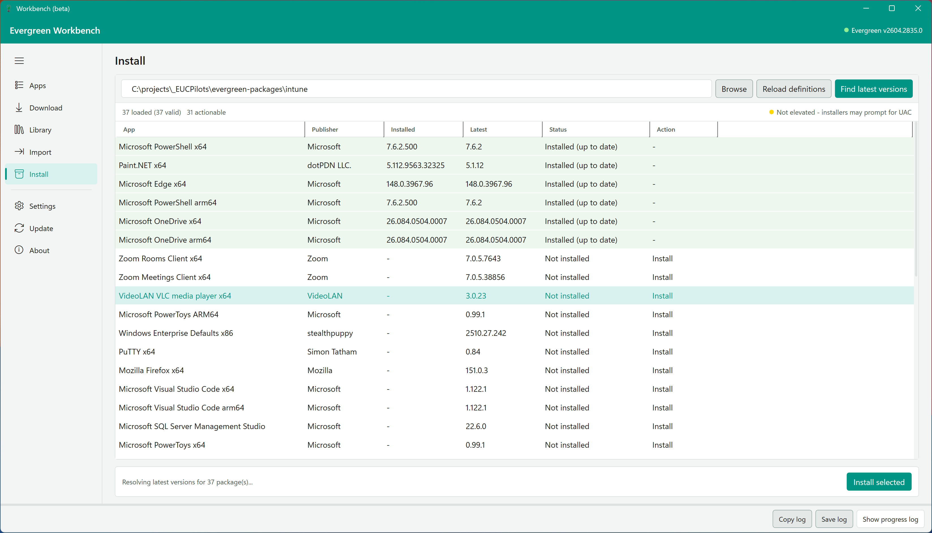Click Install action for Microsoft PowerToys x64
932x533 pixels.
[662, 445]
